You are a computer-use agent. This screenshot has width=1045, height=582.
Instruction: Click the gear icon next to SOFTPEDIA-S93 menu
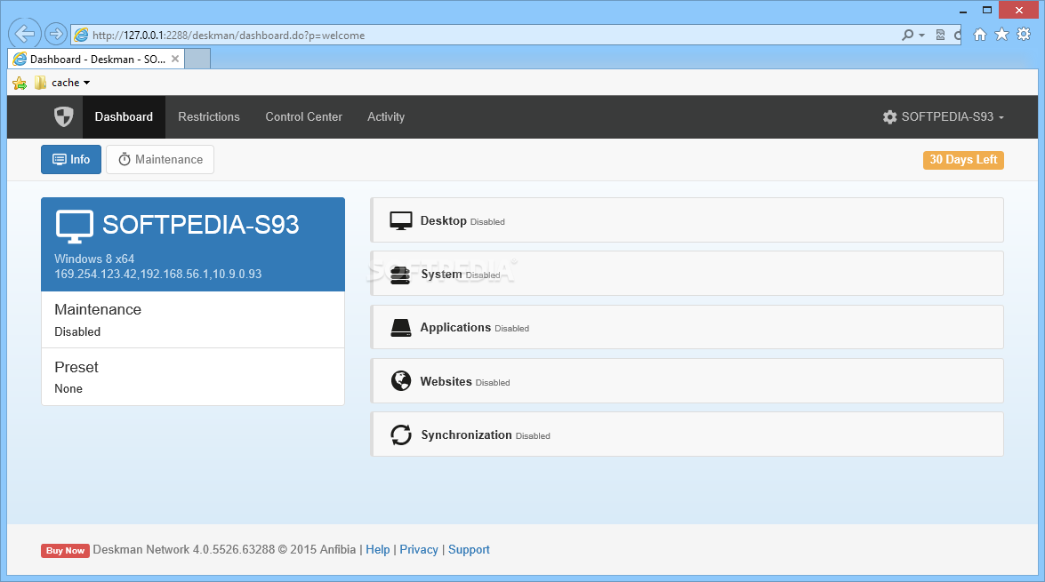[889, 117]
